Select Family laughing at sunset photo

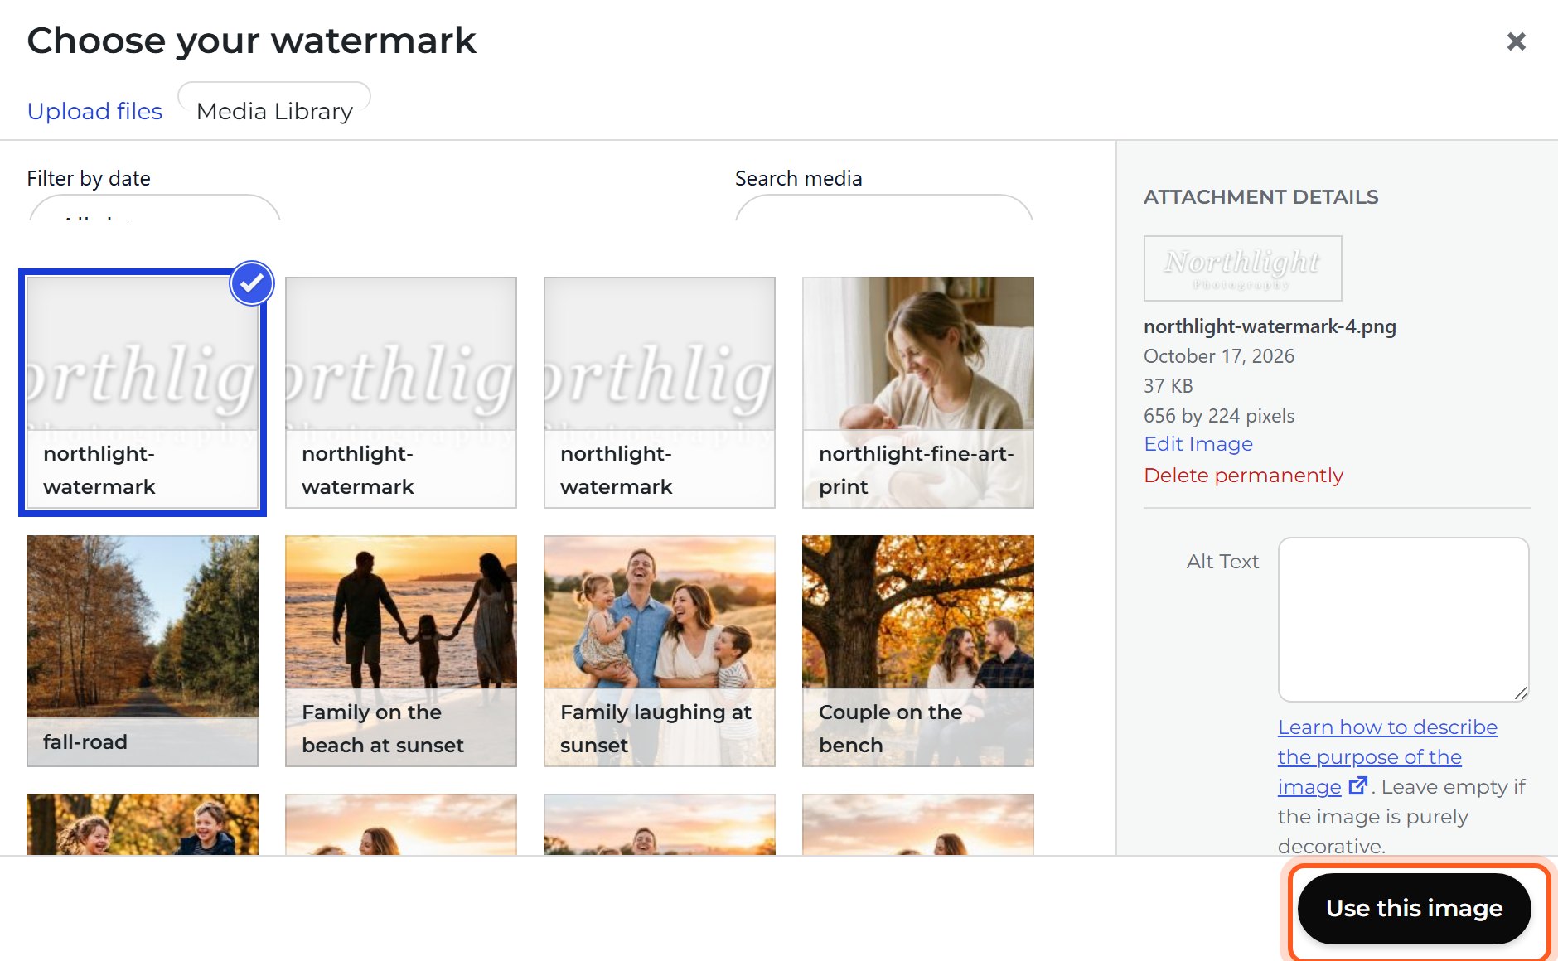(660, 651)
